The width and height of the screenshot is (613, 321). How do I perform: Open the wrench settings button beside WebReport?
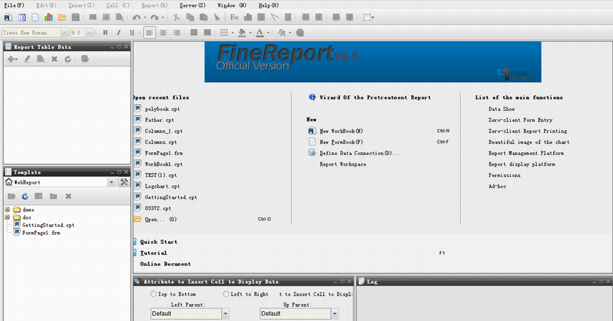pyautogui.click(x=124, y=182)
